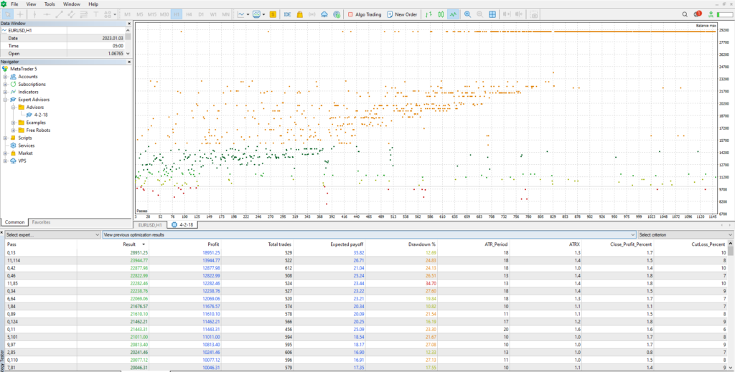
Task: Open the VPS cloud toolbar icon
Action: point(324,14)
